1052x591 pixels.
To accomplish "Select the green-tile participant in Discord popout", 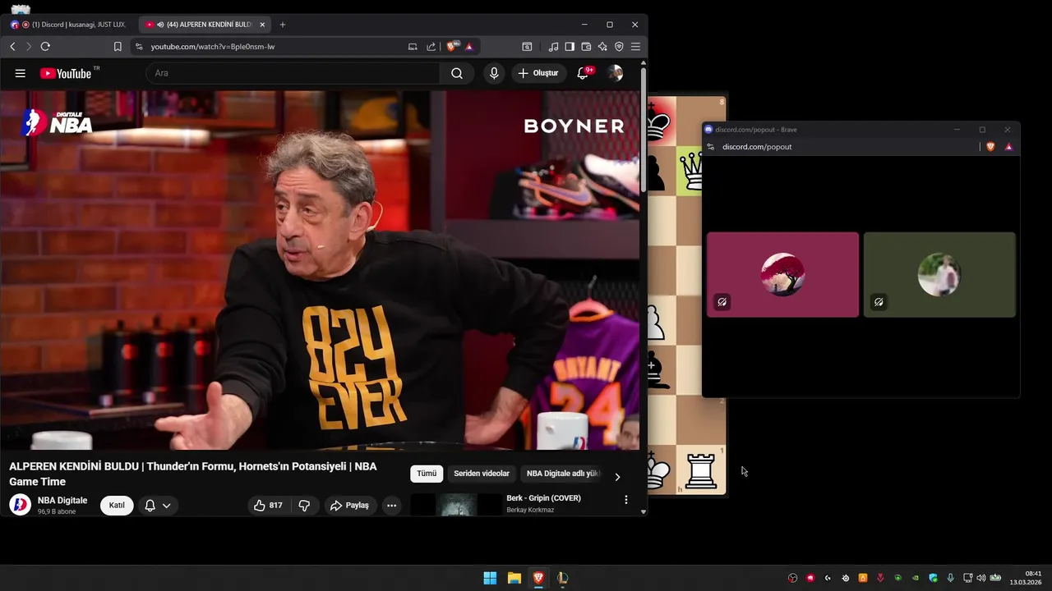I will click(x=939, y=274).
